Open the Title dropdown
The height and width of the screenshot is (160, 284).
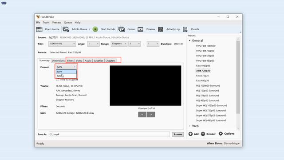coord(62,44)
